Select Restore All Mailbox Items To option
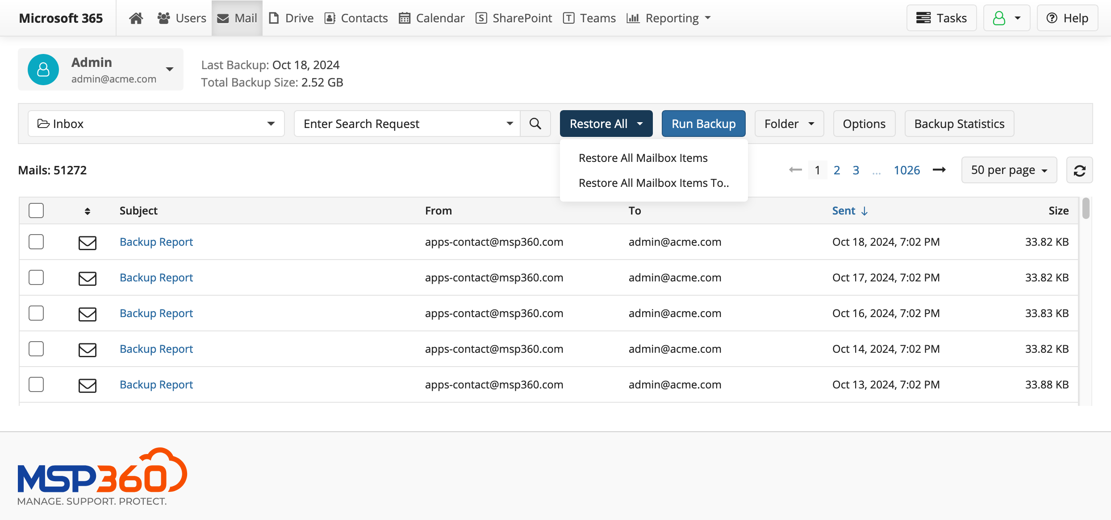 pyautogui.click(x=652, y=182)
